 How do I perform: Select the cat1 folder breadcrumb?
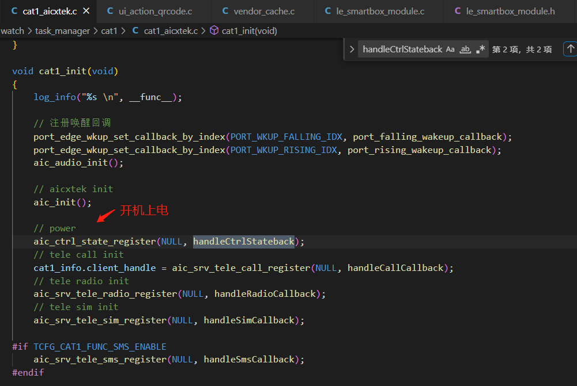click(x=109, y=31)
